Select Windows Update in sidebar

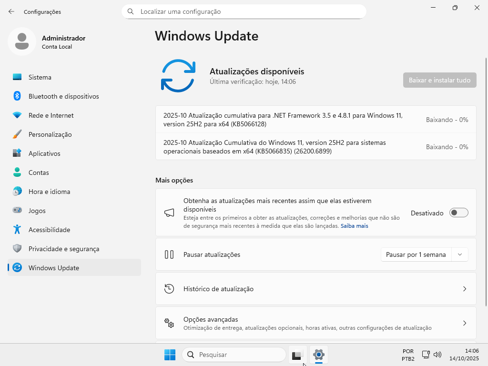[74, 267]
